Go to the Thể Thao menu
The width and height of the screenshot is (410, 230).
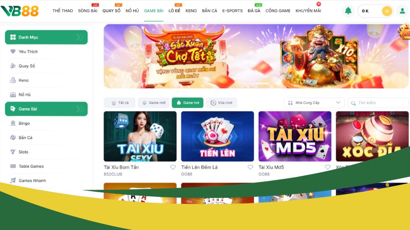[x=63, y=11]
